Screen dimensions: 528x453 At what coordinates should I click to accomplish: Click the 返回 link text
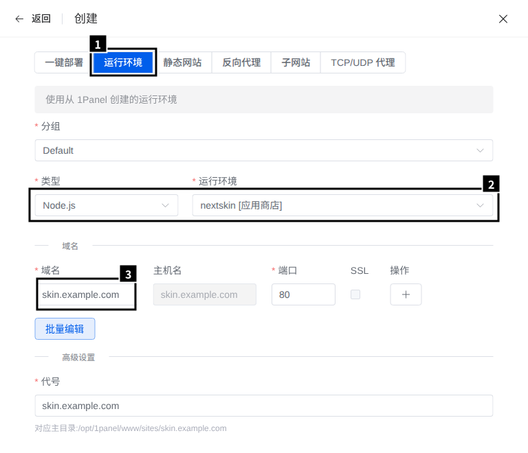click(41, 19)
